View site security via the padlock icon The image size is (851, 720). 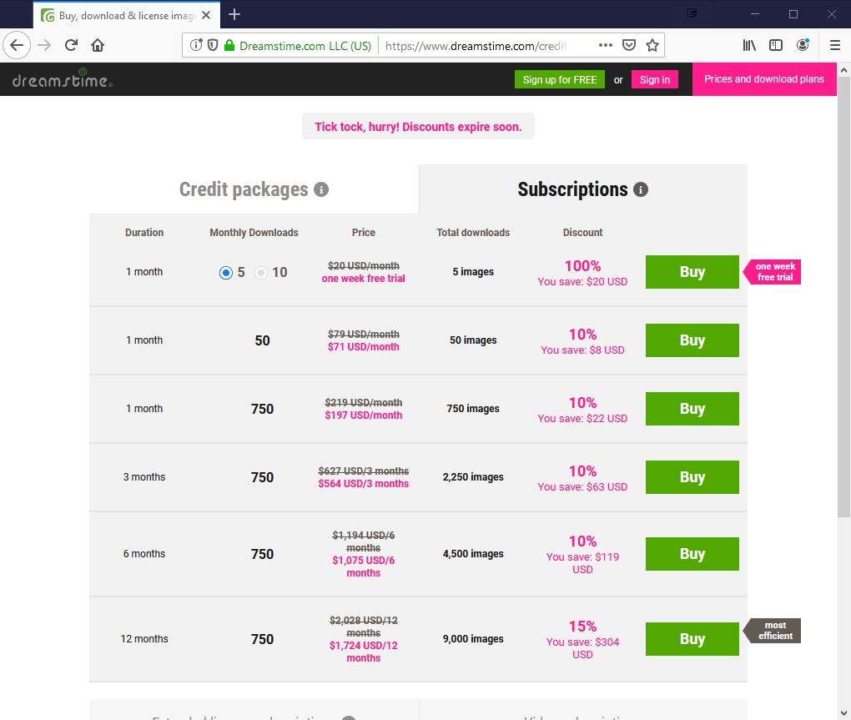[x=229, y=45]
